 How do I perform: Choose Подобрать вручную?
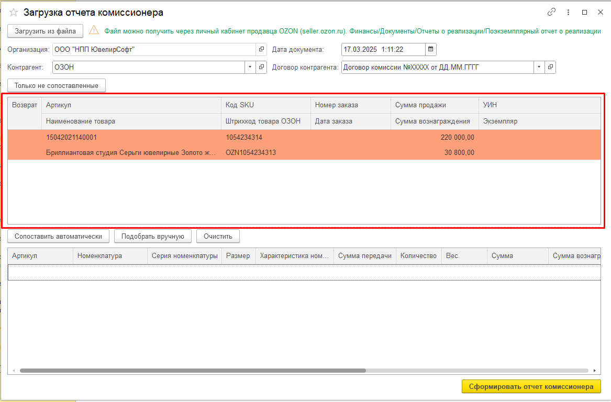pyautogui.click(x=153, y=236)
